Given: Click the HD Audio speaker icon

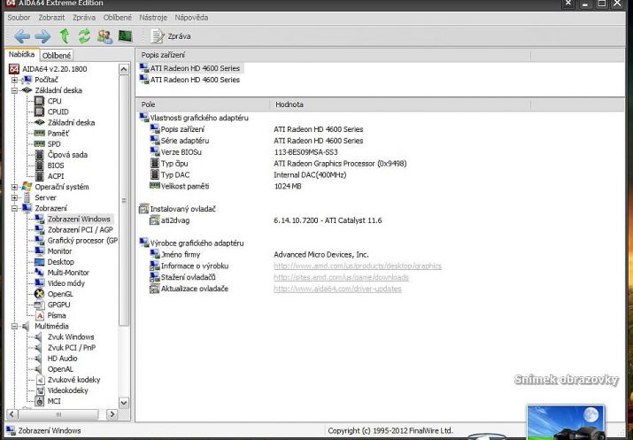Looking at the screenshot, I should [38, 359].
